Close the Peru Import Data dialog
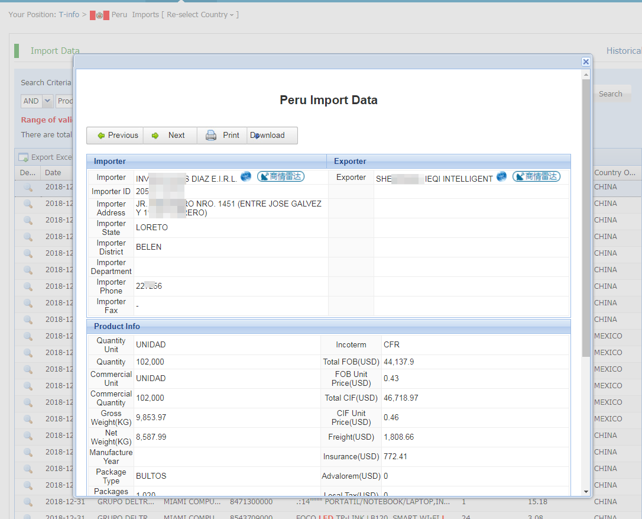 point(585,62)
